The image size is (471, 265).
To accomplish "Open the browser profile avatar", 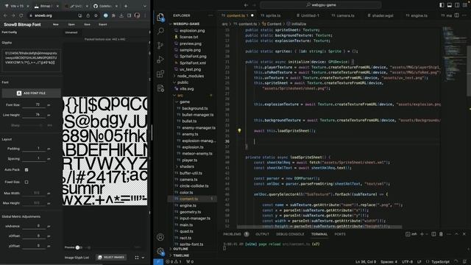I will coord(137,15).
